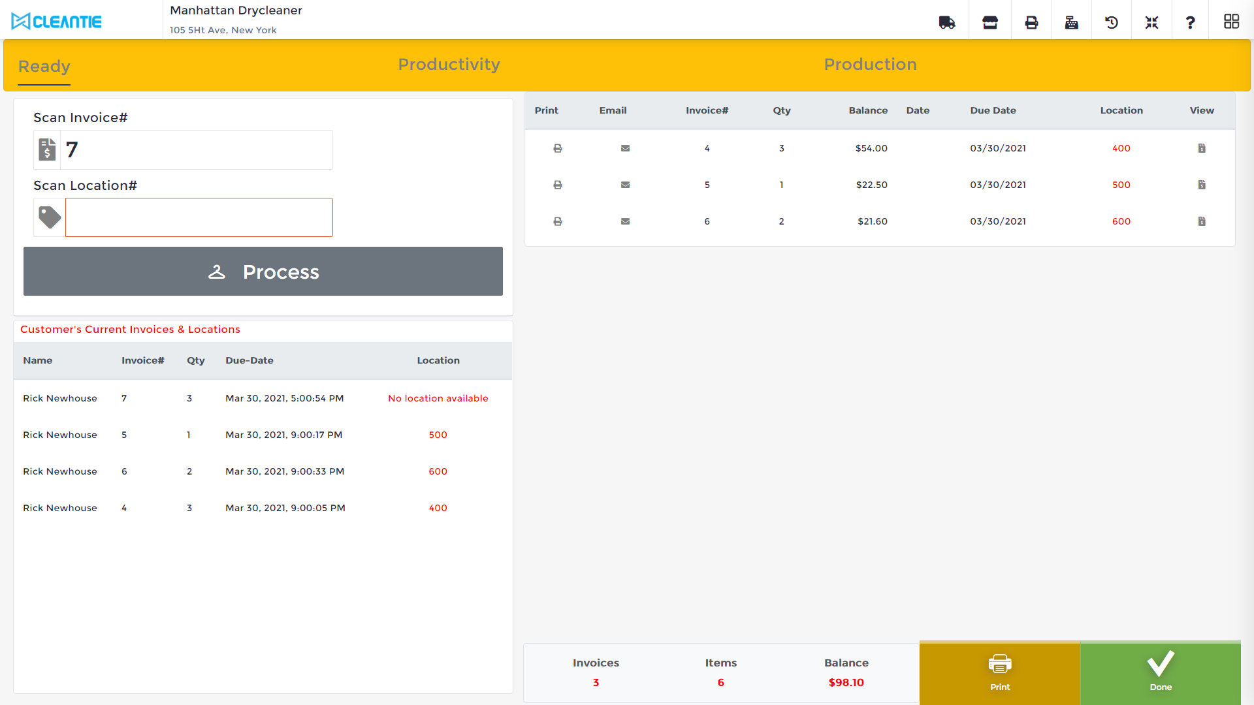Click the Process button
Viewport: 1254px width, 705px height.
pos(263,271)
